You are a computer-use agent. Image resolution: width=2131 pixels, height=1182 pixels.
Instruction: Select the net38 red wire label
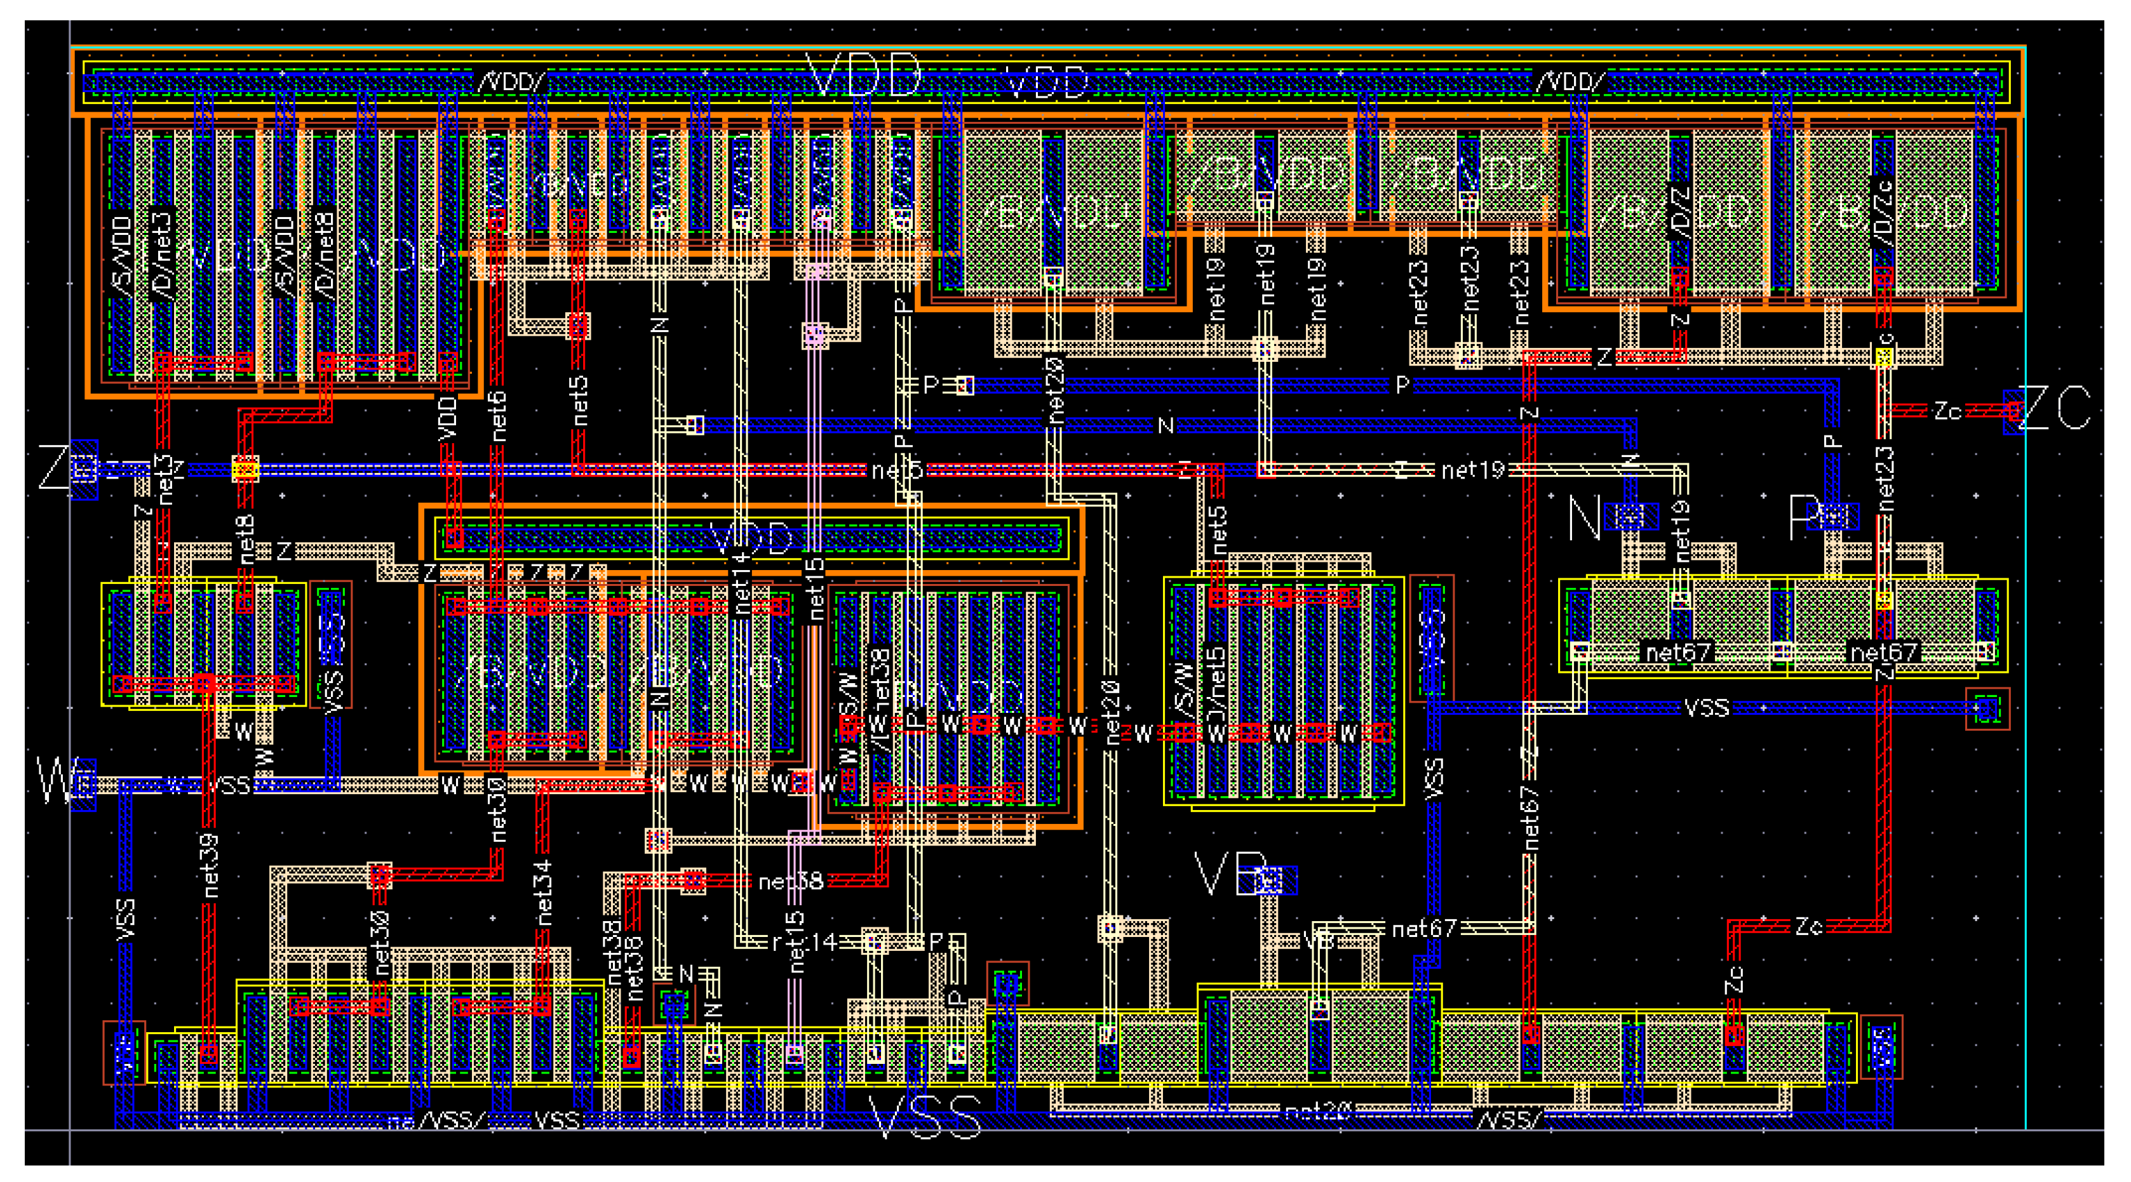tap(790, 881)
